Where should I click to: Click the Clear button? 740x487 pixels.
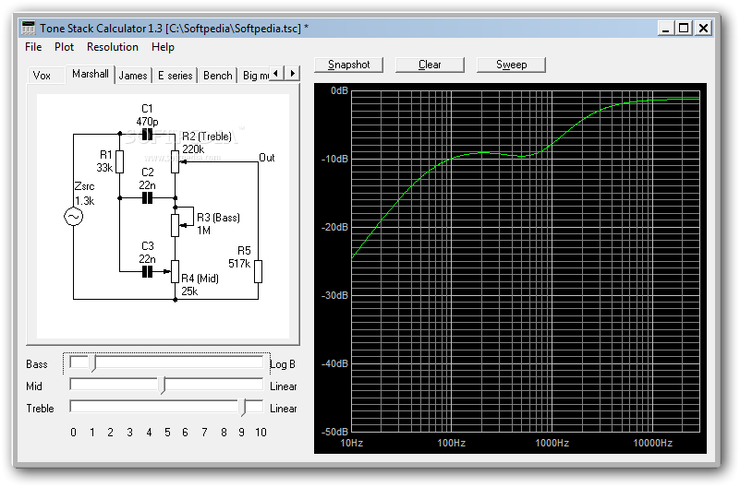click(430, 65)
